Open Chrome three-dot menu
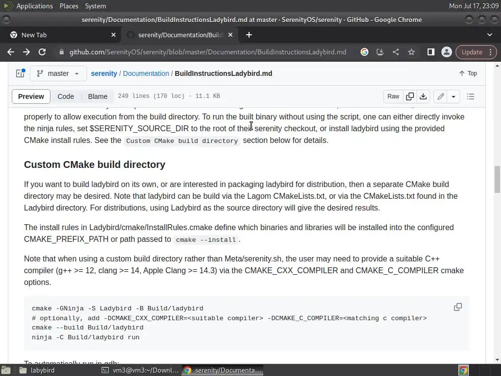Image resolution: width=501 pixels, height=376 pixels. 490,52
